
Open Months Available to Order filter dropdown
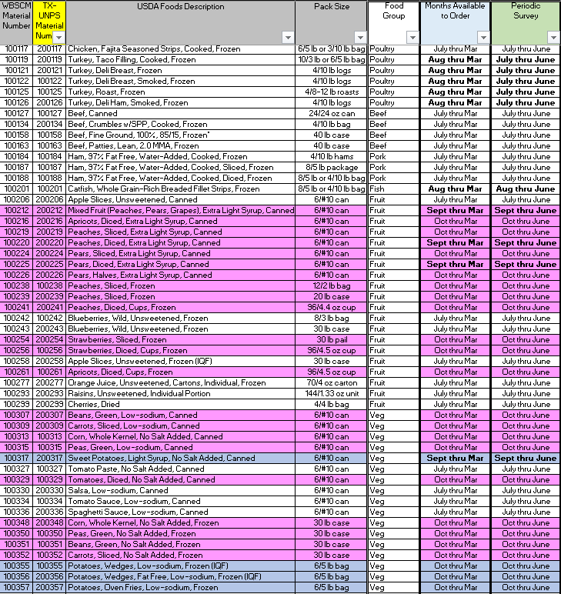[x=483, y=37]
